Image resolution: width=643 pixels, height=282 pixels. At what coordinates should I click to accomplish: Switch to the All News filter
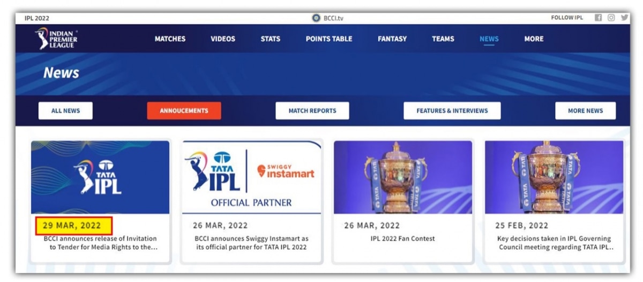[x=65, y=111]
